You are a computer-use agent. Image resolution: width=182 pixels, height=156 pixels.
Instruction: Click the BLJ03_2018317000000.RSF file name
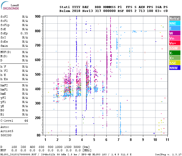[x=18, y=154]
